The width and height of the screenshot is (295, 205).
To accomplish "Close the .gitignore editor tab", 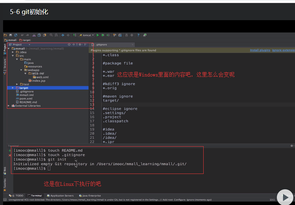I will click(133, 45).
